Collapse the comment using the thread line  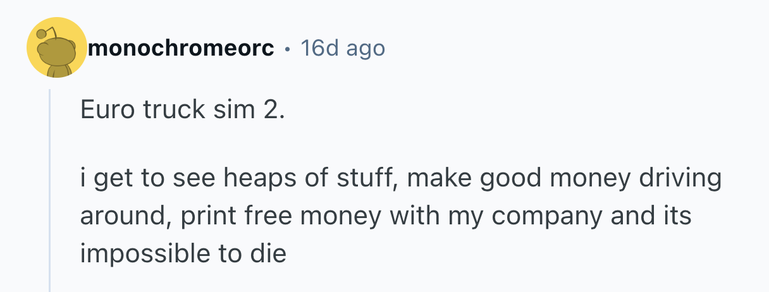point(50,190)
